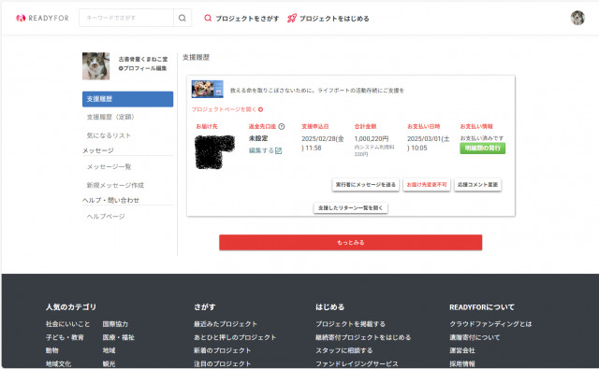Image resolution: width=599 pixels, height=369 pixels.
Task: Click the help icon next to 返金先口座
Action: click(281, 126)
